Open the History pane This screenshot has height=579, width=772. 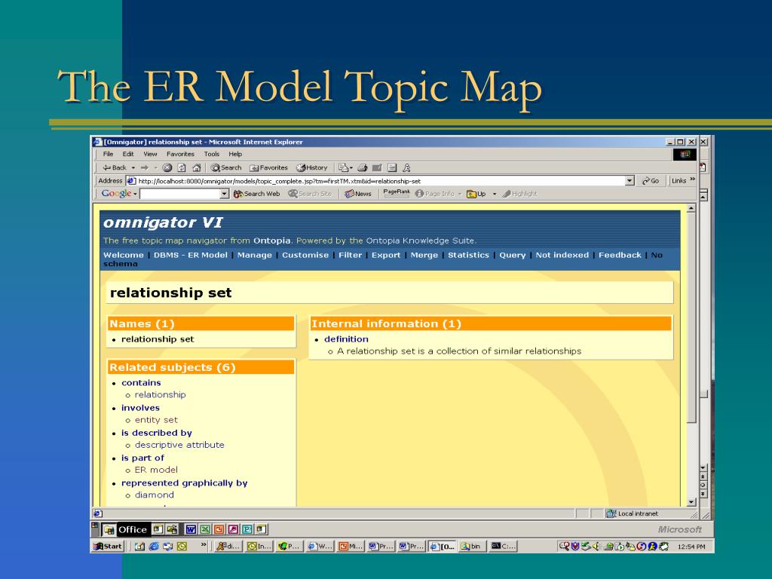click(x=311, y=168)
